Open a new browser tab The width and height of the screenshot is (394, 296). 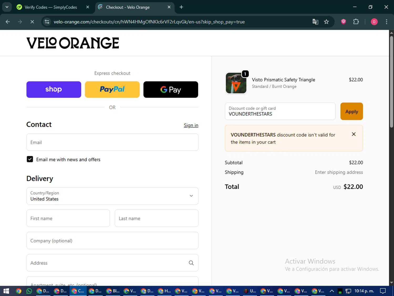pyautogui.click(x=181, y=7)
